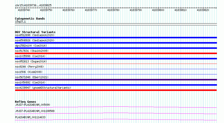Click the blue bar under dgv2582n100

[116, 48]
